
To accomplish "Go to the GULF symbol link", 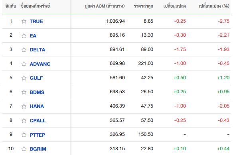I will pyautogui.click(x=36, y=78).
